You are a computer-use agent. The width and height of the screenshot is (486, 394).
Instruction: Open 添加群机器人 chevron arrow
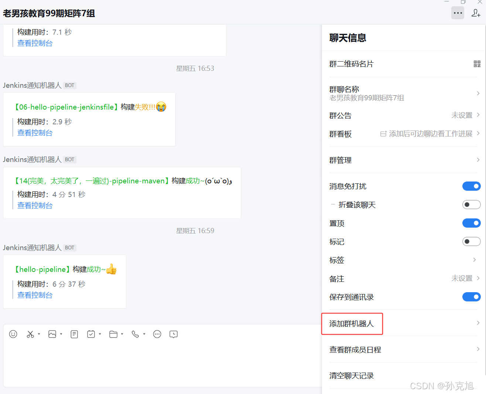pyautogui.click(x=478, y=323)
